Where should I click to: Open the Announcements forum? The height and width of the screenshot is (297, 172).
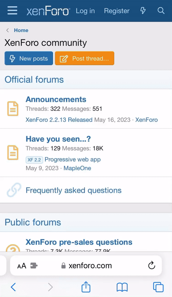coord(56,99)
